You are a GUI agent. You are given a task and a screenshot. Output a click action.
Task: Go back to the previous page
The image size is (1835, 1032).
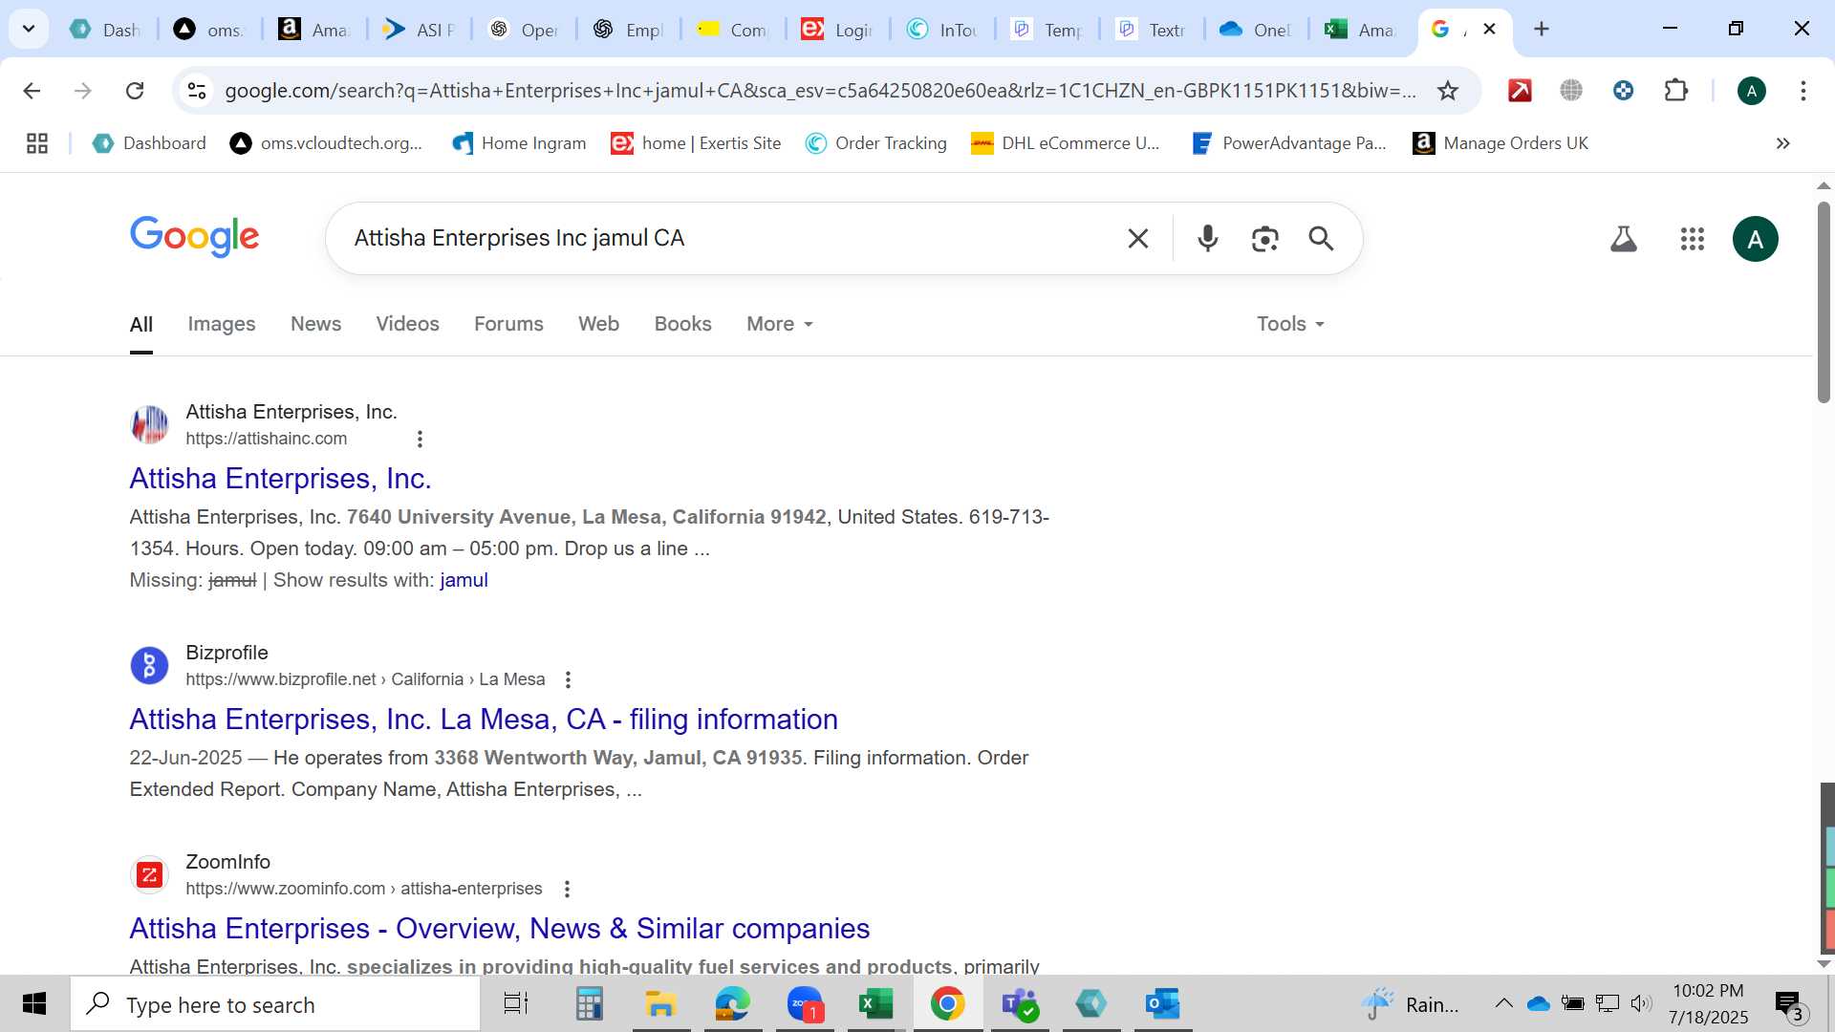click(32, 91)
